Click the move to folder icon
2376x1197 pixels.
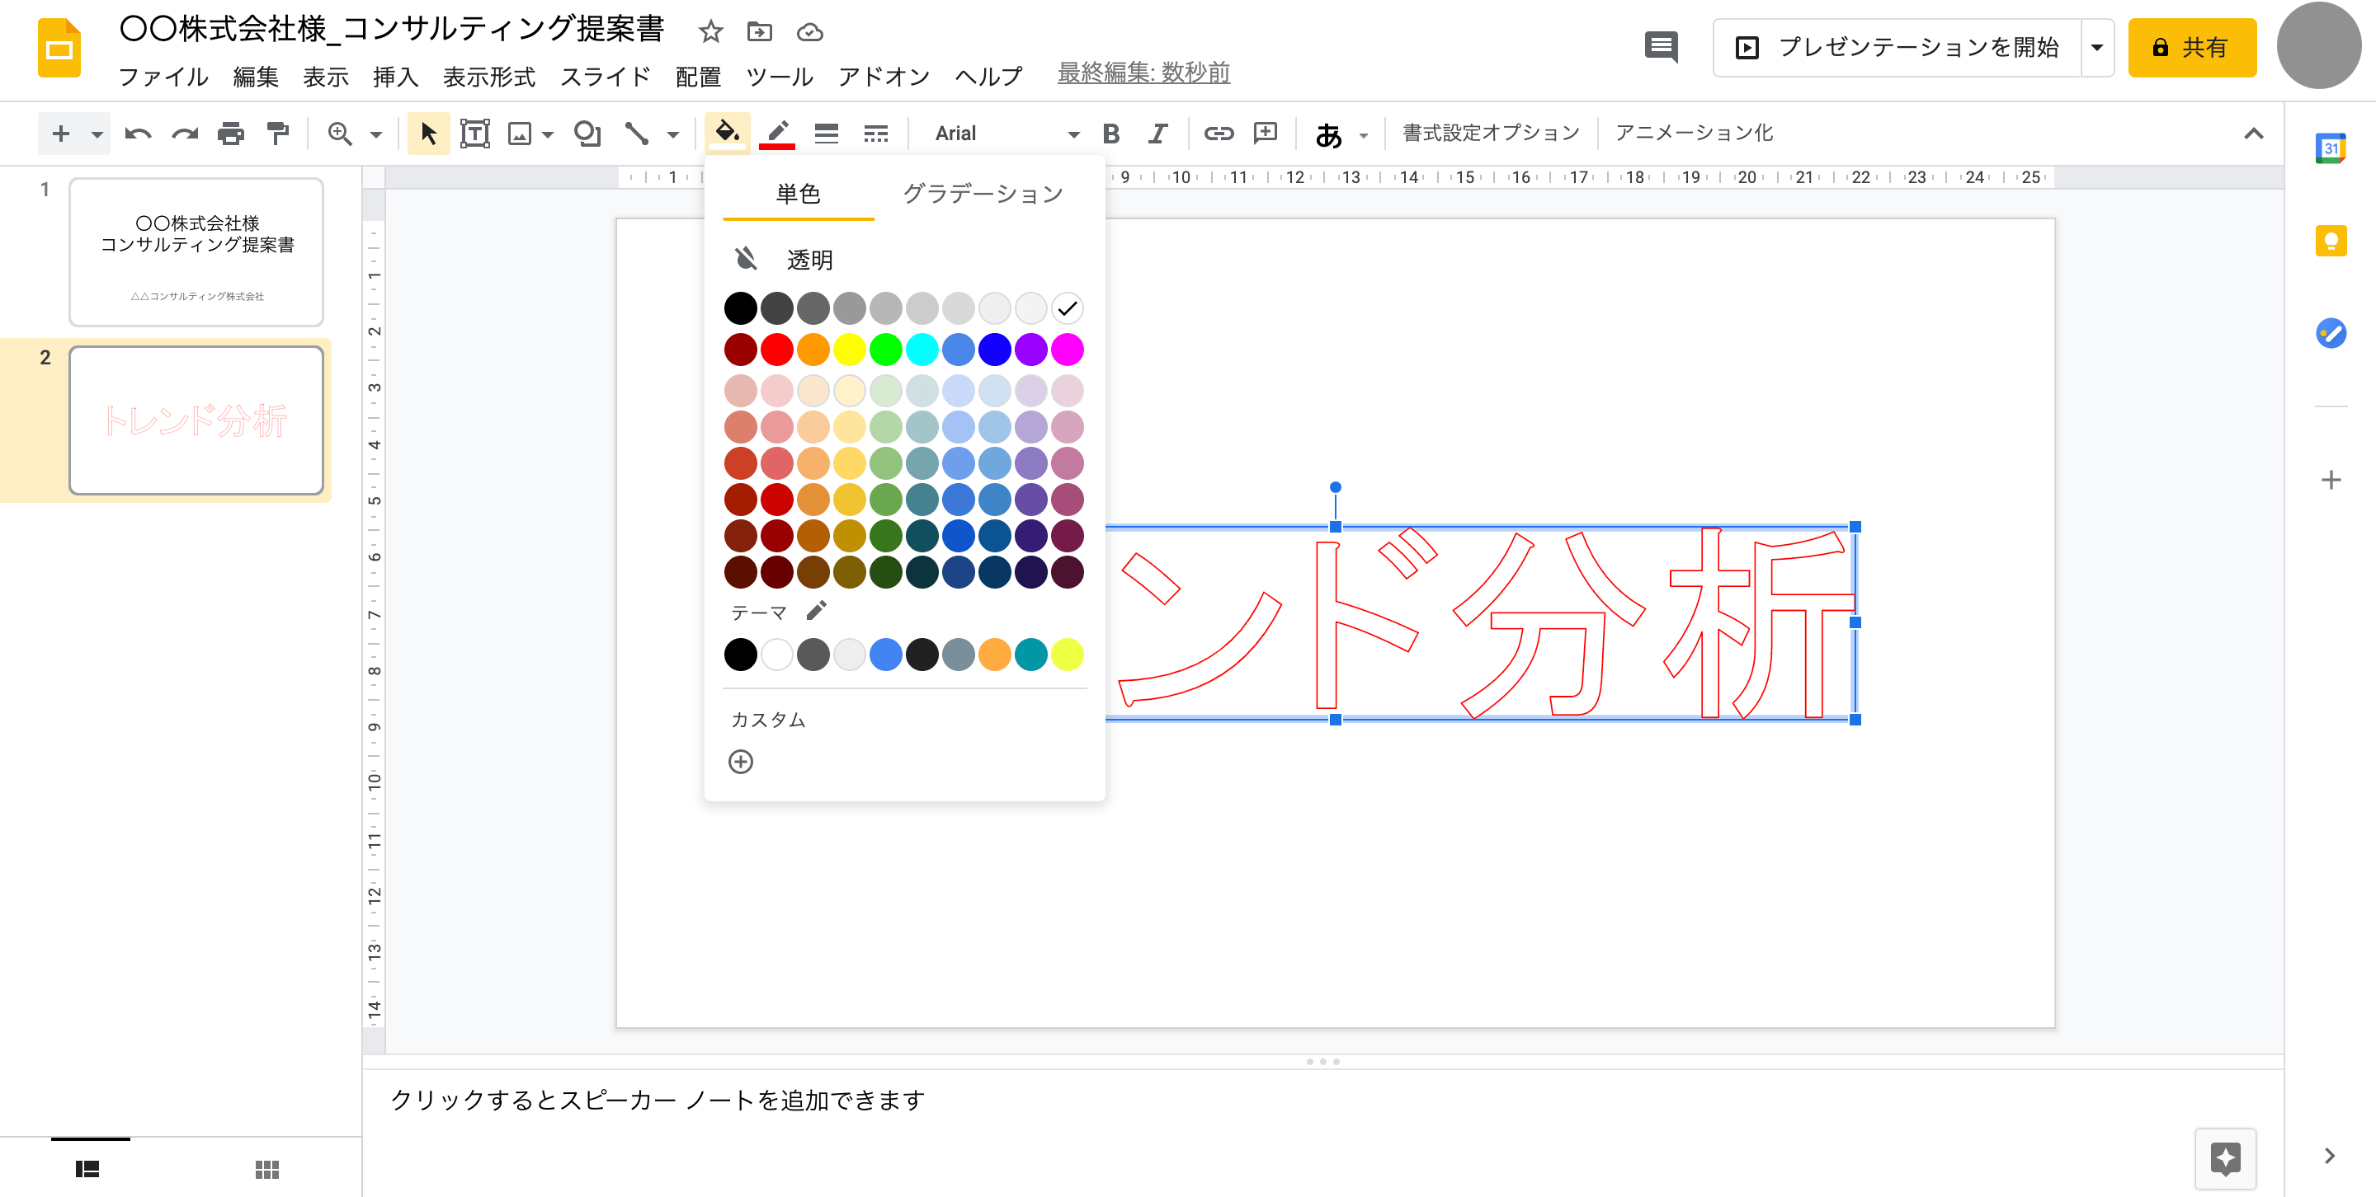(x=760, y=32)
